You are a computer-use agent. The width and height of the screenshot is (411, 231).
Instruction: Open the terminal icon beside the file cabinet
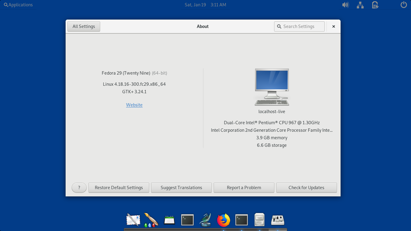coord(242,220)
